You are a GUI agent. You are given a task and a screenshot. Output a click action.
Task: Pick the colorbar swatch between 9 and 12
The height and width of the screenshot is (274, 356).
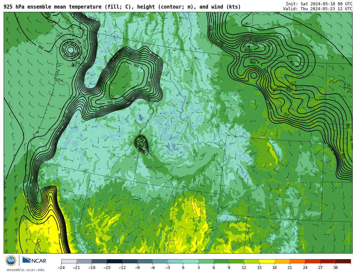click(x=236, y=261)
